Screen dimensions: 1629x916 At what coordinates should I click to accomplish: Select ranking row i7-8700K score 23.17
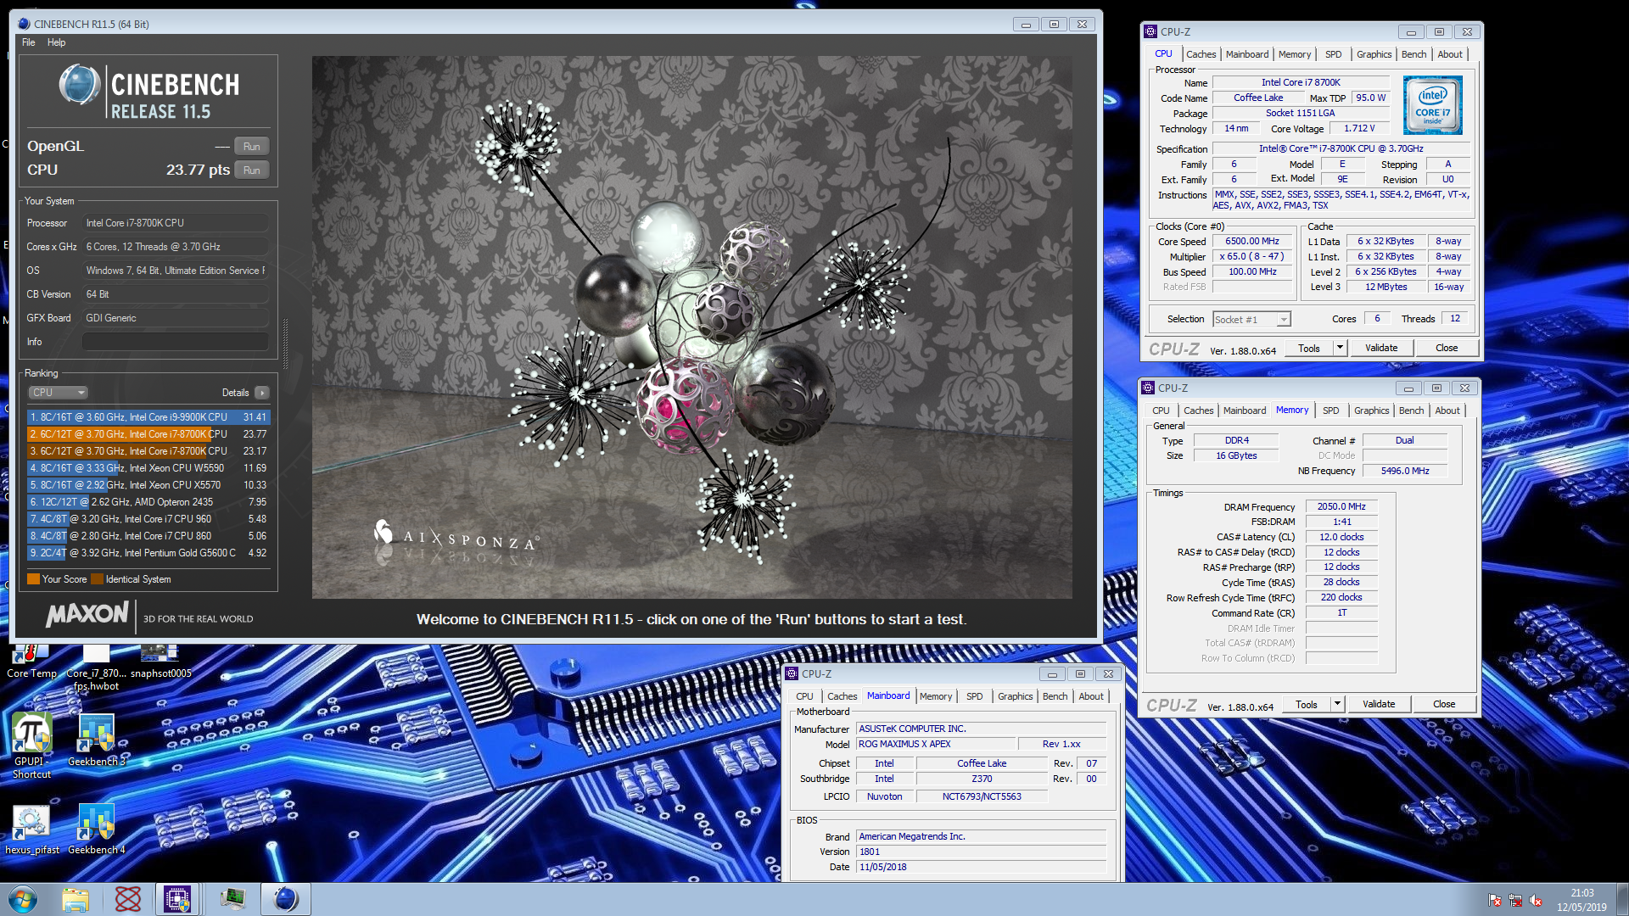[x=148, y=451]
